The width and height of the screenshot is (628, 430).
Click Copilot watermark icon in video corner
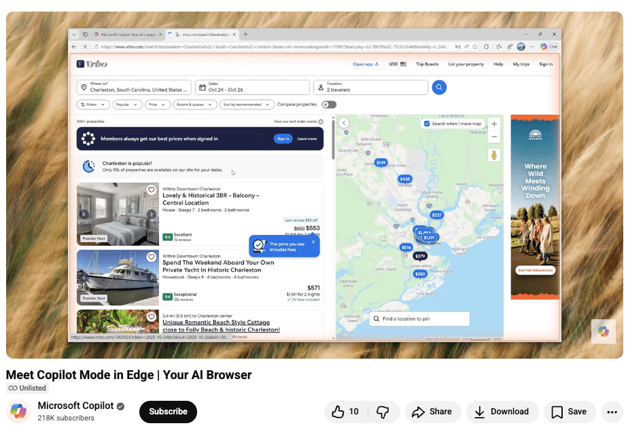pyautogui.click(x=603, y=331)
